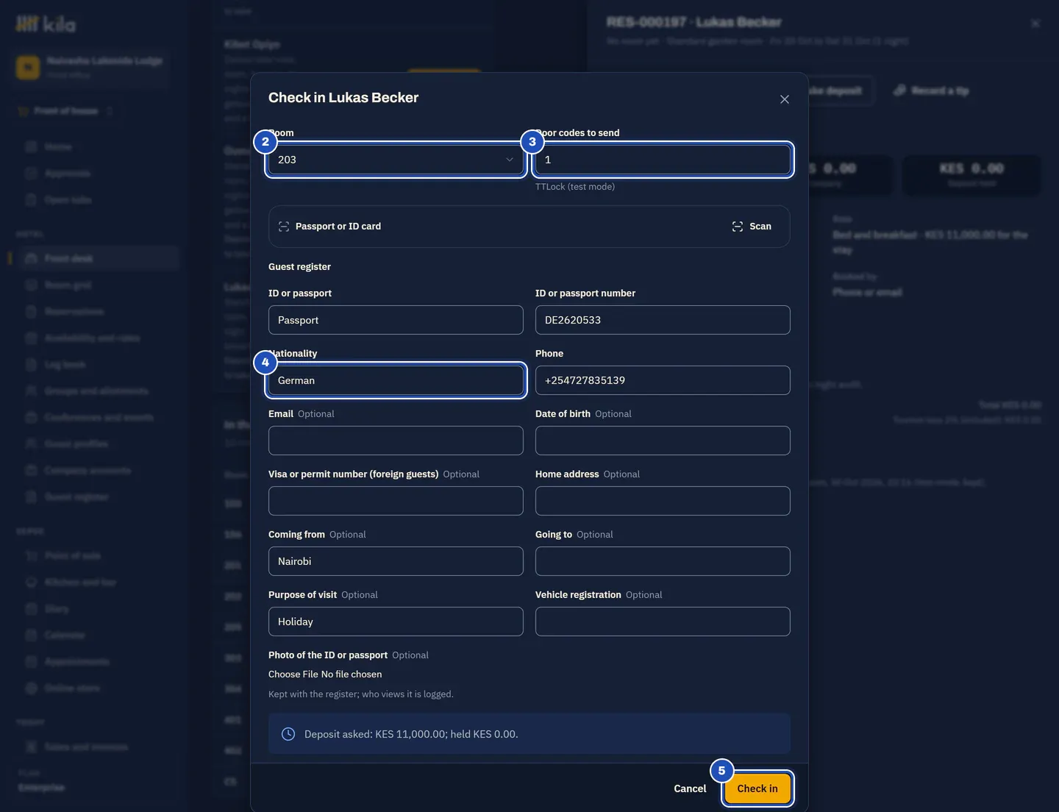Click the Scan passport button
Screen dimensions: 1059x812
point(752,227)
